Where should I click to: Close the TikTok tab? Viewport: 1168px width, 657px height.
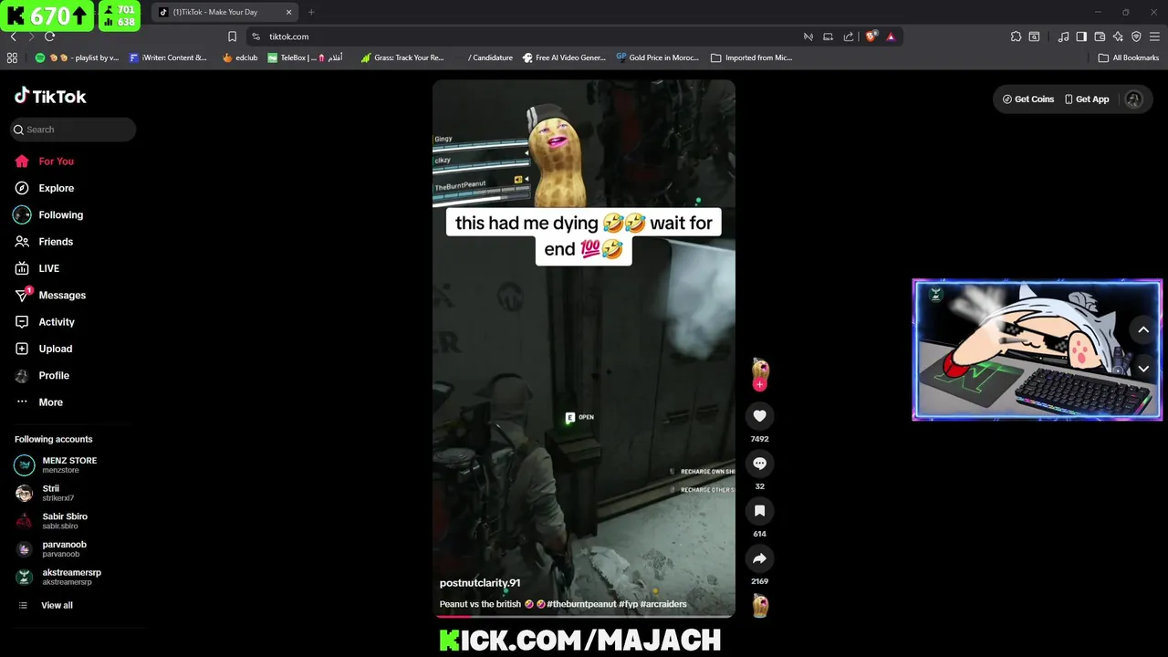(289, 12)
